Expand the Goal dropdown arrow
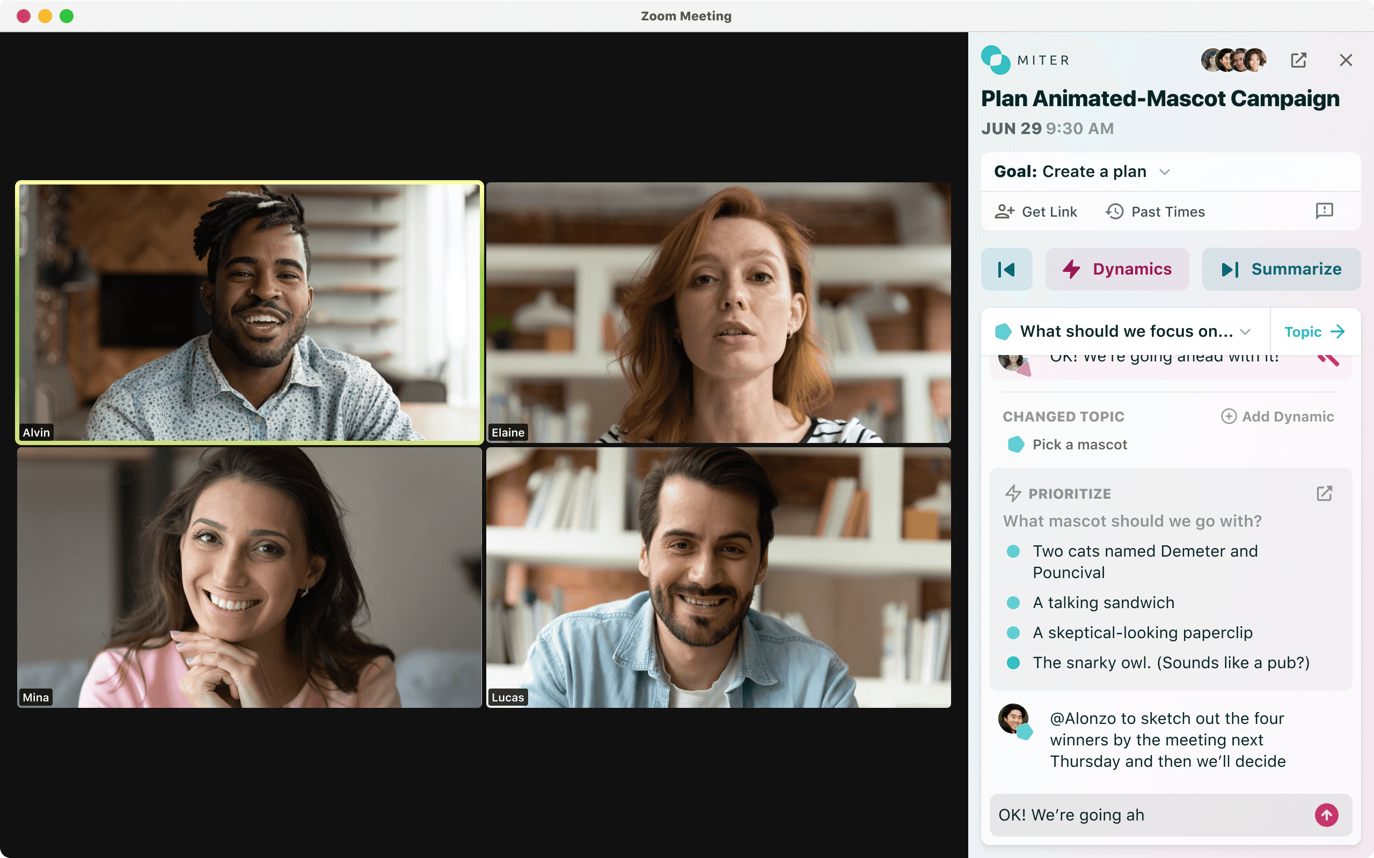 click(x=1165, y=171)
